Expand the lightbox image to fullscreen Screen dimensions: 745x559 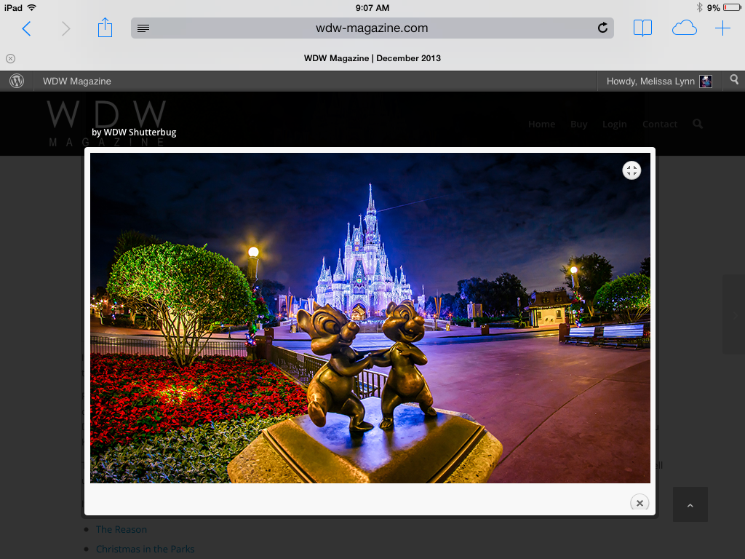tap(632, 170)
